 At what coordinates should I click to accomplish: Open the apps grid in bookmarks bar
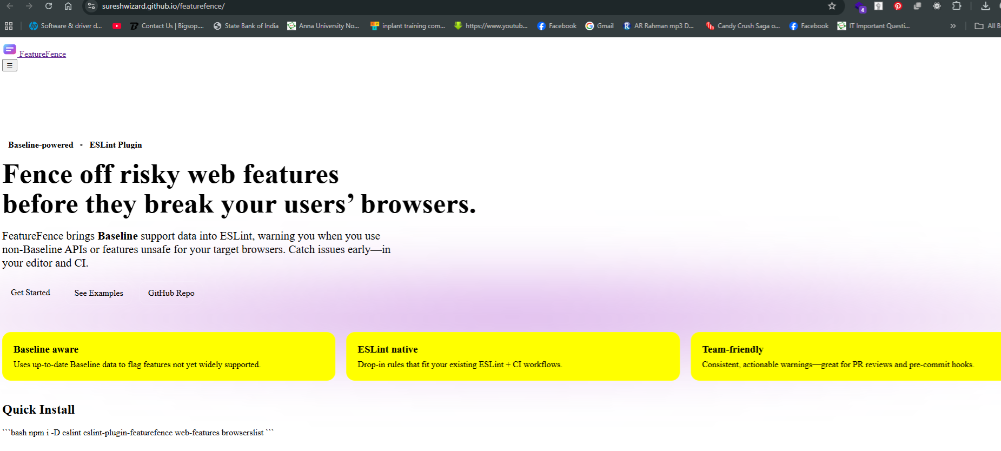tap(9, 26)
